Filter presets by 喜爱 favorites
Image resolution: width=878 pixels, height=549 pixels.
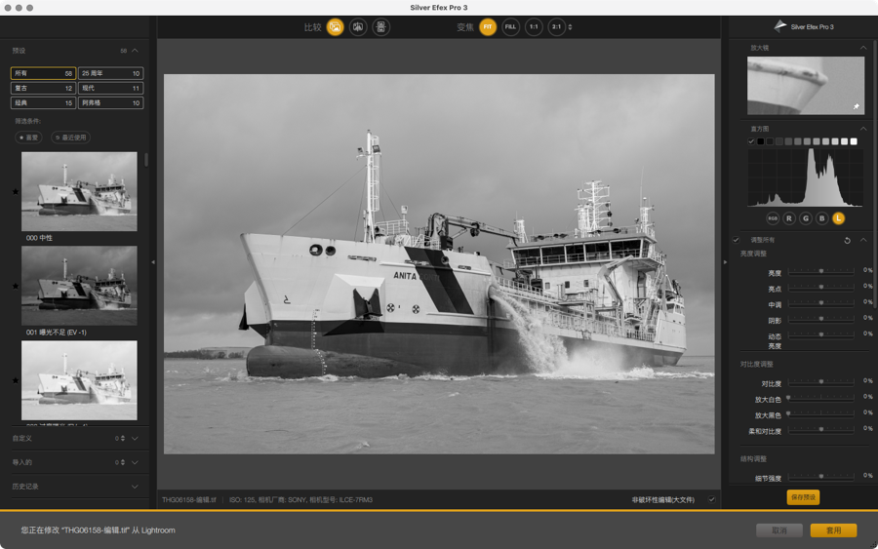(x=28, y=137)
